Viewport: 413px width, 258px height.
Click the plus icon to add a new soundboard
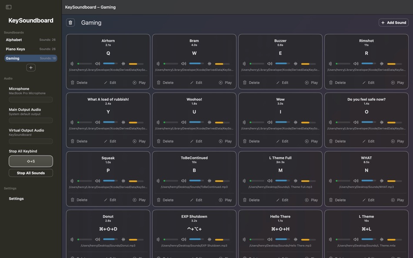click(x=30, y=67)
